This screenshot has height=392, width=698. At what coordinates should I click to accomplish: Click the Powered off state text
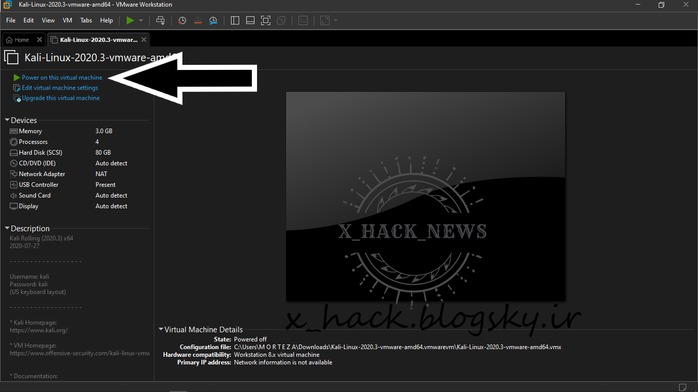pyautogui.click(x=250, y=339)
